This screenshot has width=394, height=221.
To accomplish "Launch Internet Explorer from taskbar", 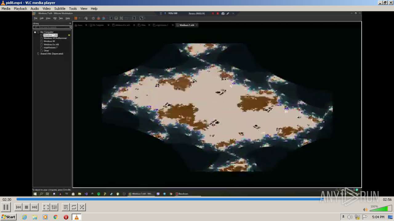I will point(24,217).
